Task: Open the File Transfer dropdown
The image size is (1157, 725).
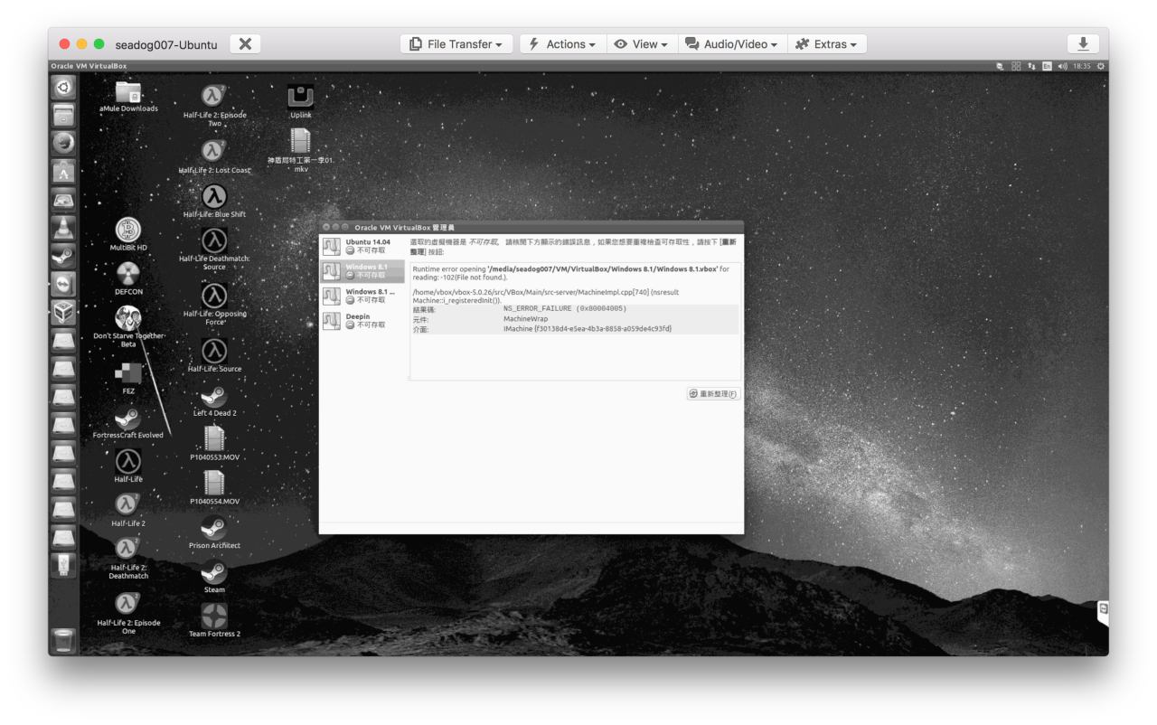Action: pos(456,44)
